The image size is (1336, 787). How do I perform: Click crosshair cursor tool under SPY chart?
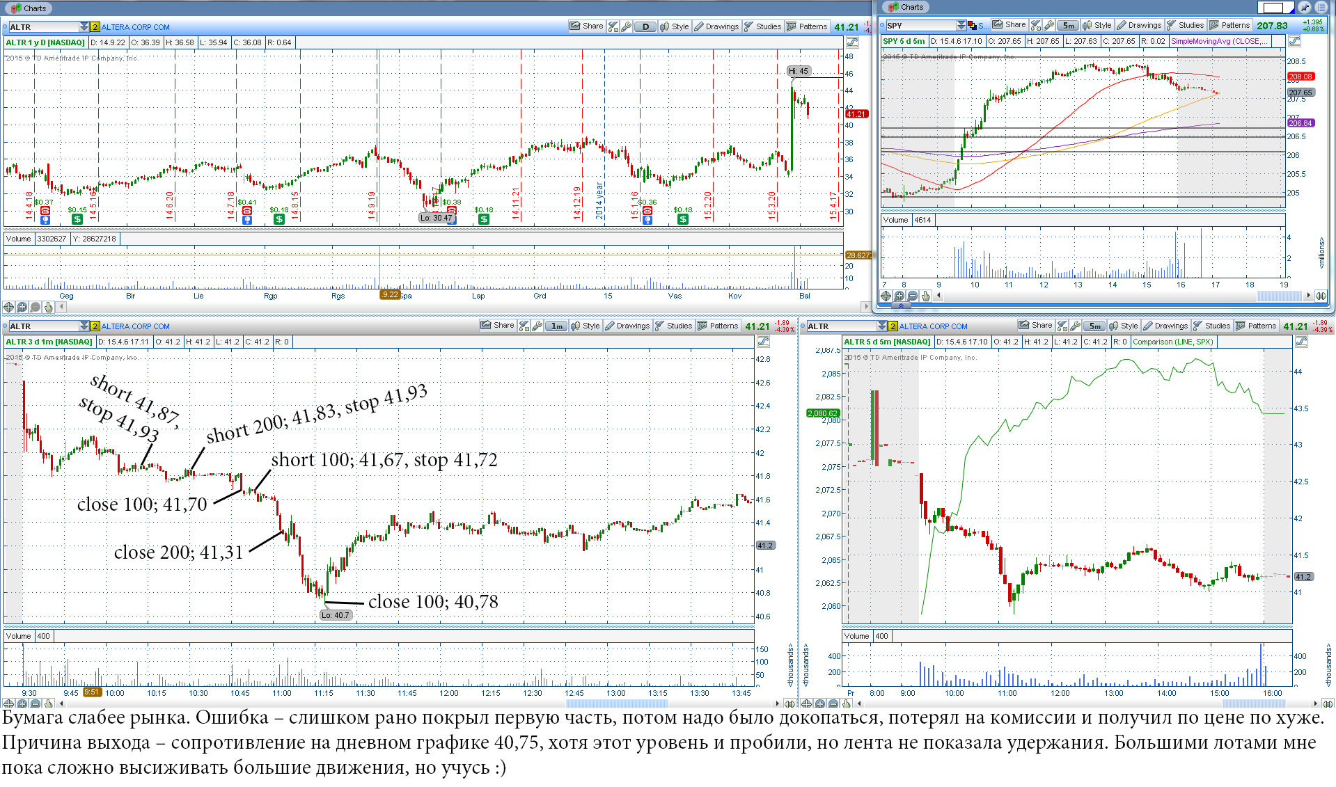pyautogui.click(x=886, y=296)
